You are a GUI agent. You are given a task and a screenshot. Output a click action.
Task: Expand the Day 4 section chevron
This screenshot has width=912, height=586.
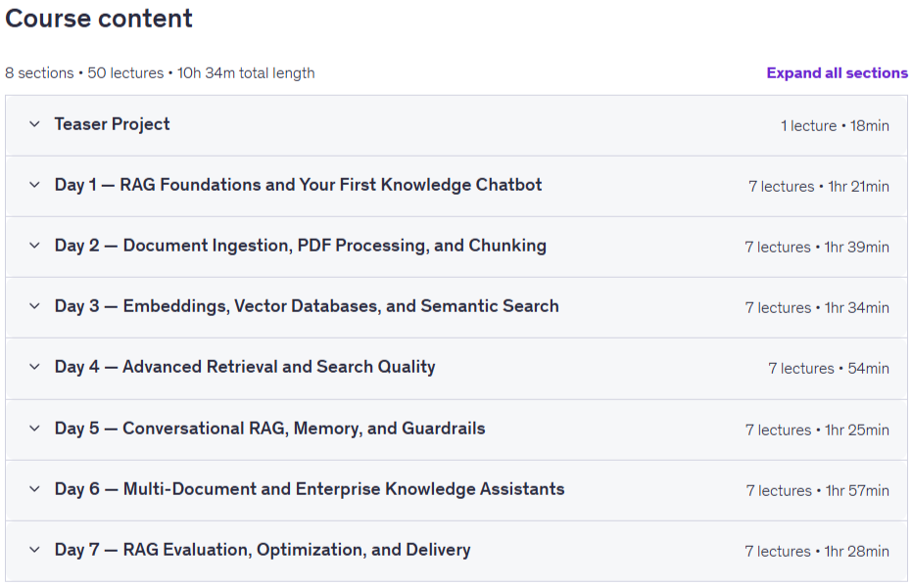click(35, 367)
